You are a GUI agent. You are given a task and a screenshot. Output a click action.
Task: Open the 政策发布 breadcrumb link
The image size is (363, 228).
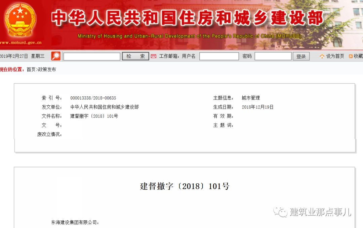coord(47,70)
